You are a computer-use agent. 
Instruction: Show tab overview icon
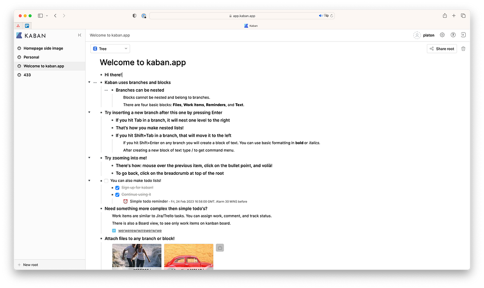tap(463, 16)
